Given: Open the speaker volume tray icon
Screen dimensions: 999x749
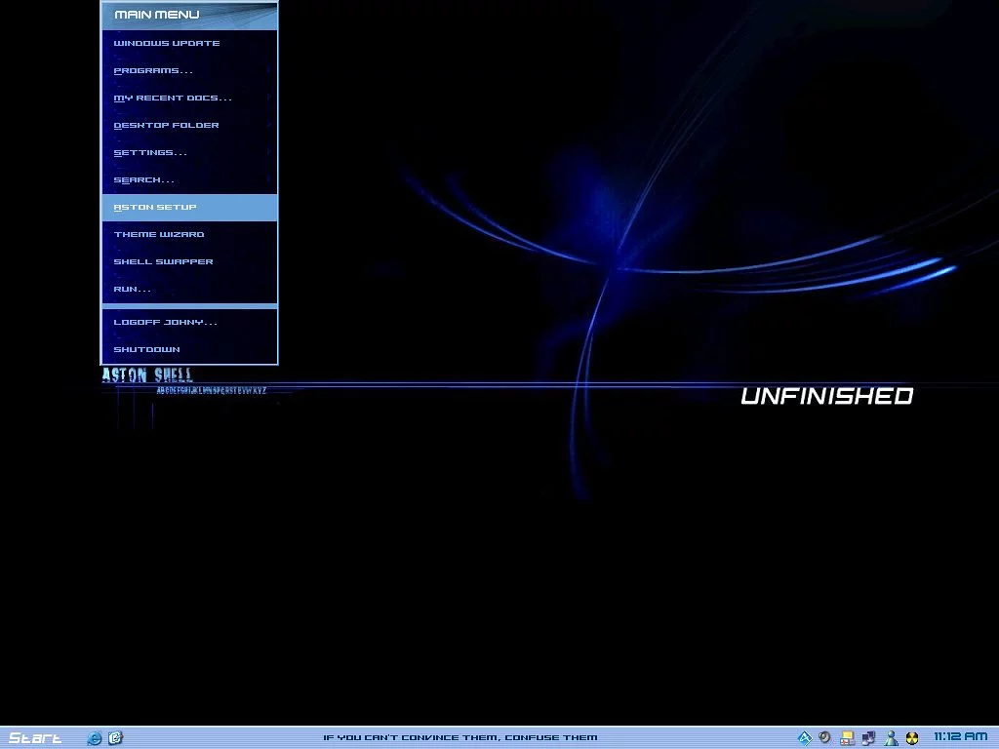Looking at the screenshot, I should click(825, 738).
